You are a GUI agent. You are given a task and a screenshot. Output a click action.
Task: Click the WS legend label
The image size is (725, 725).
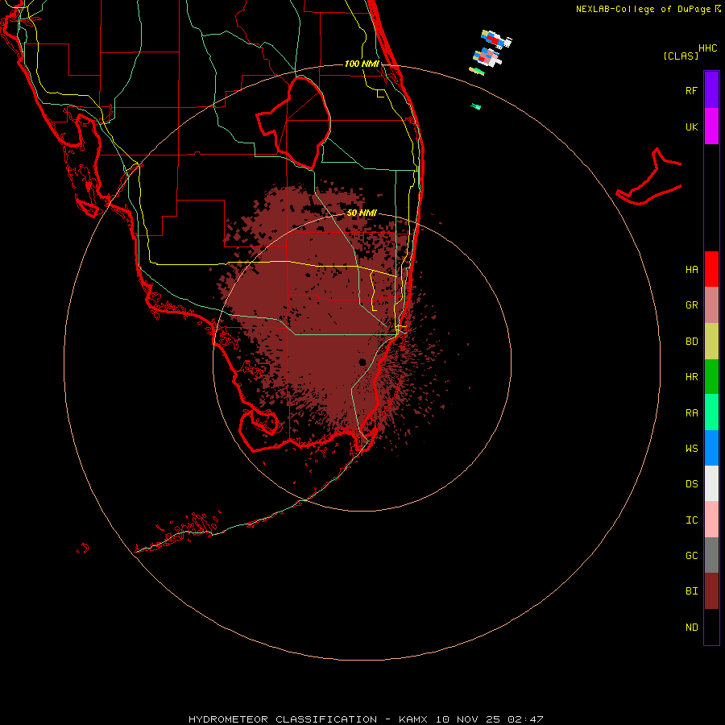tap(691, 448)
